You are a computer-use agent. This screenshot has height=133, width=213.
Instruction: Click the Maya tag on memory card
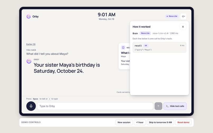click(123, 56)
